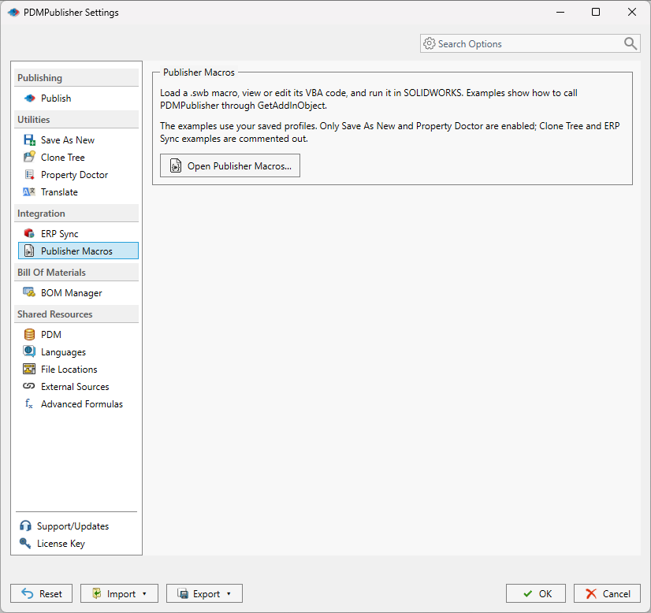The height and width of the screenshot is (613, 651).
Task: Click the License Key icon
Action: (25, 544)
